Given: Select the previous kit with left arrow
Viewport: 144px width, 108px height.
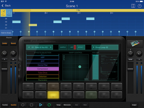Looking at the screenshot, I should click(29, 47).
